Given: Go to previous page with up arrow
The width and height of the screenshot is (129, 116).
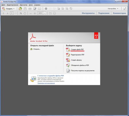Looking at the screenshot, I should tap(3, 13).
